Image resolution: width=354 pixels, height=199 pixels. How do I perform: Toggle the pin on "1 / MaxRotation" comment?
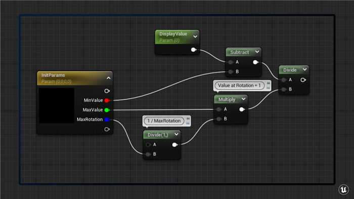coord(188,118)
